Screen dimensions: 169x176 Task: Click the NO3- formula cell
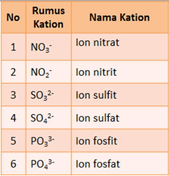[48, 47]
